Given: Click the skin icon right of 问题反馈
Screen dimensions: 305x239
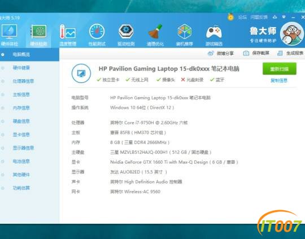Looking at the screenshot, I should [x=274, y=17].
